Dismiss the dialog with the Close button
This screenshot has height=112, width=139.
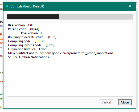[125, 102]
